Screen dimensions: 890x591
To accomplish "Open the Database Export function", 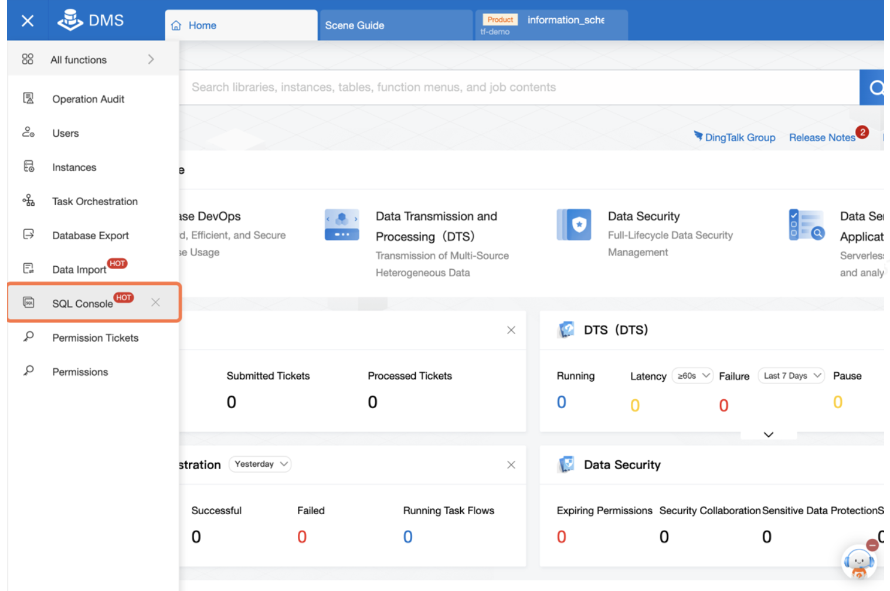I will (90, 235).
